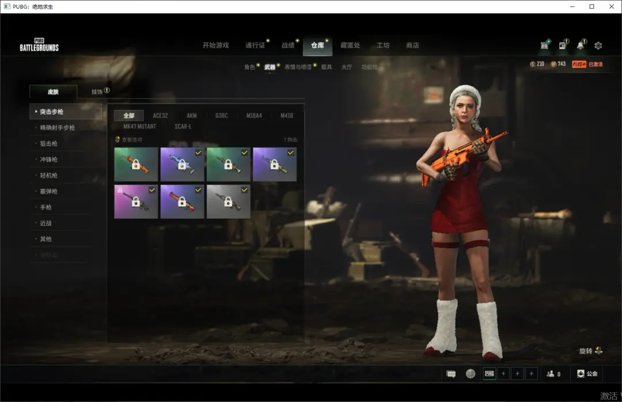Open the settings gear icon

click(598, 45)
